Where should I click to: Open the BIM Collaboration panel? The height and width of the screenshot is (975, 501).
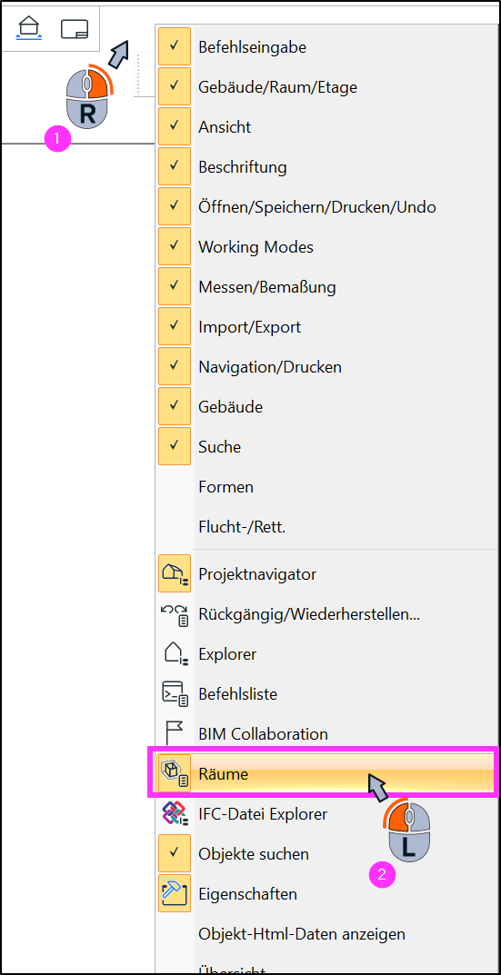(x=326, y=733)
